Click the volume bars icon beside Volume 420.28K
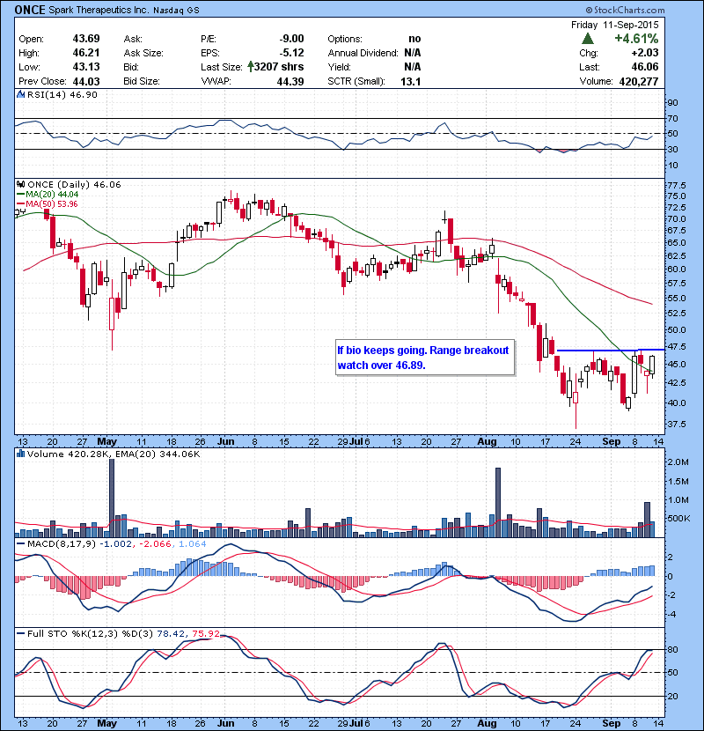704x731 pixels. (21, 454)
